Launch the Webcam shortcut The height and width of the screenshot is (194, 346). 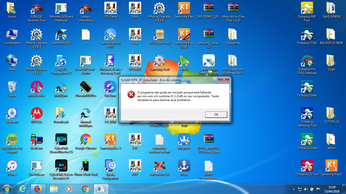[12, 115]
